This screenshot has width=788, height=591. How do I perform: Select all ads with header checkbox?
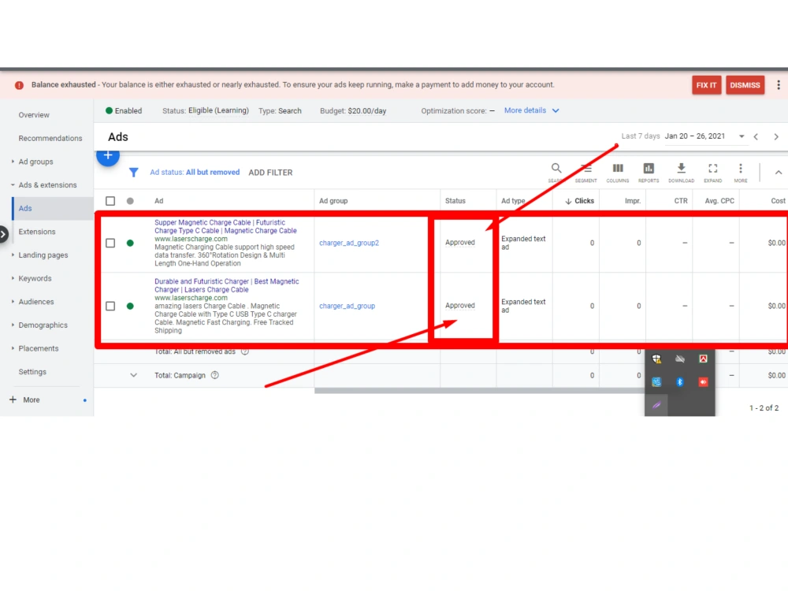coord(110,201)
